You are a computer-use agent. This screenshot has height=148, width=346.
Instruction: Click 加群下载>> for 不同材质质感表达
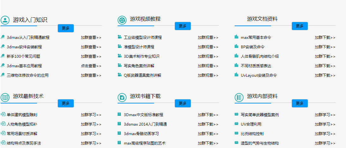325,66
